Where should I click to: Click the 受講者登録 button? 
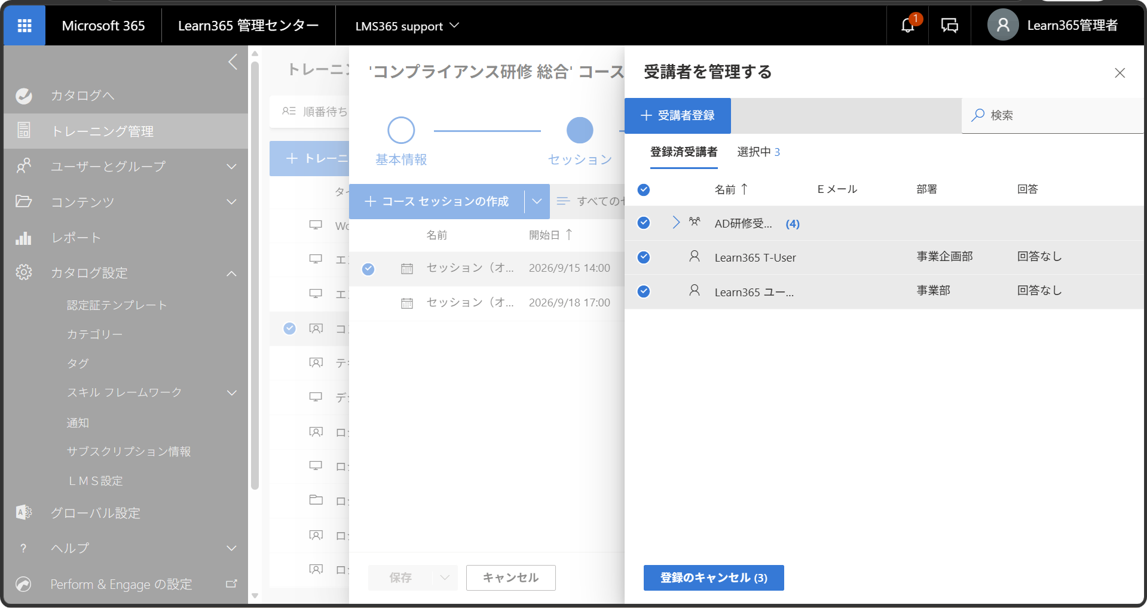pyautogui.click(x=678, y=115)
